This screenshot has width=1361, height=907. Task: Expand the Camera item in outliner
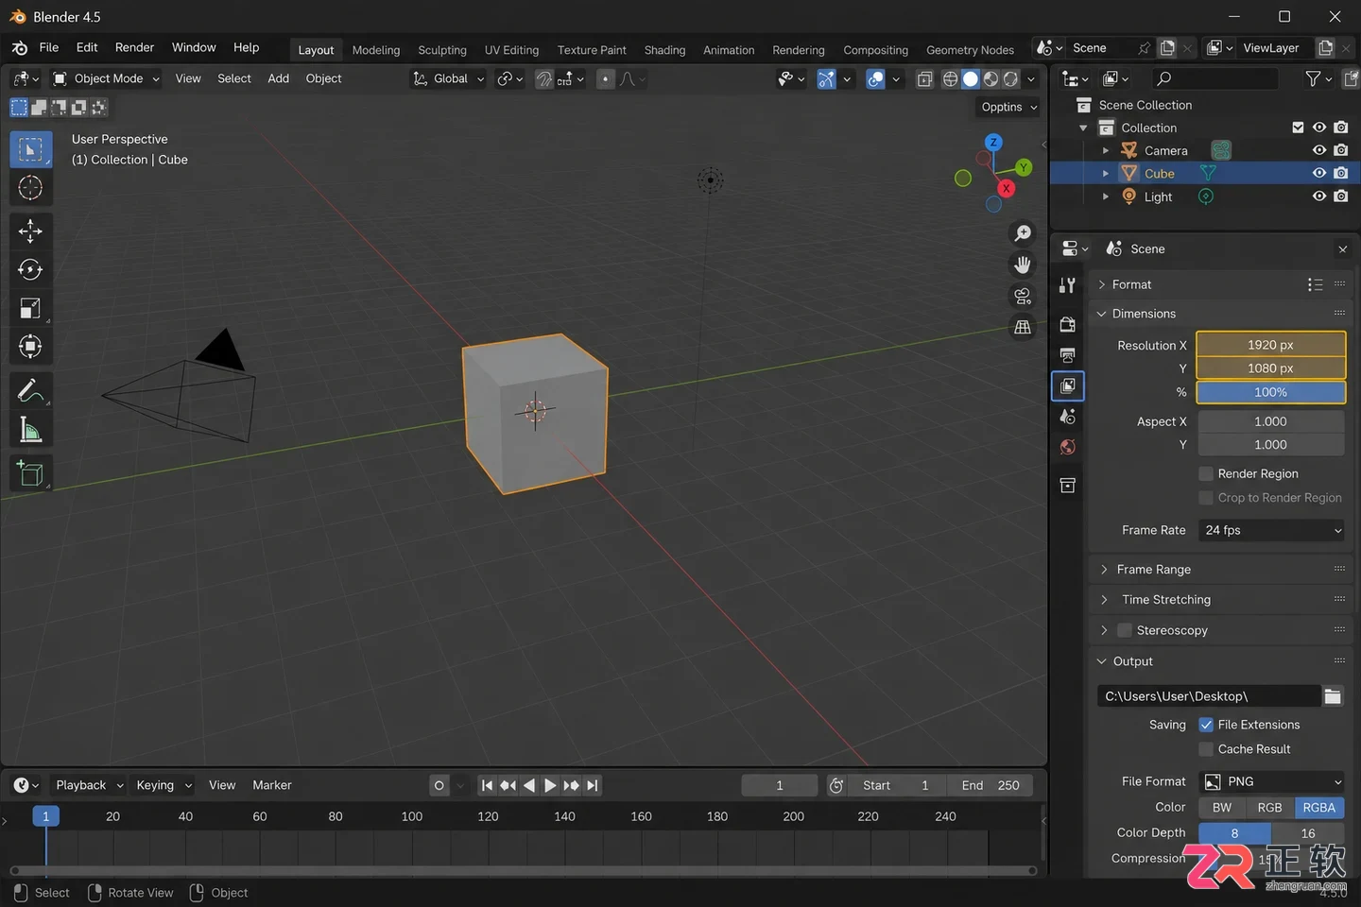tap(1106, 150)
